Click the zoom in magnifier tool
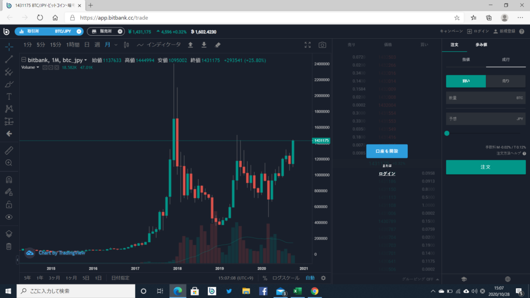530x298 pixels. pyautogui.click(x=9, y=163)
